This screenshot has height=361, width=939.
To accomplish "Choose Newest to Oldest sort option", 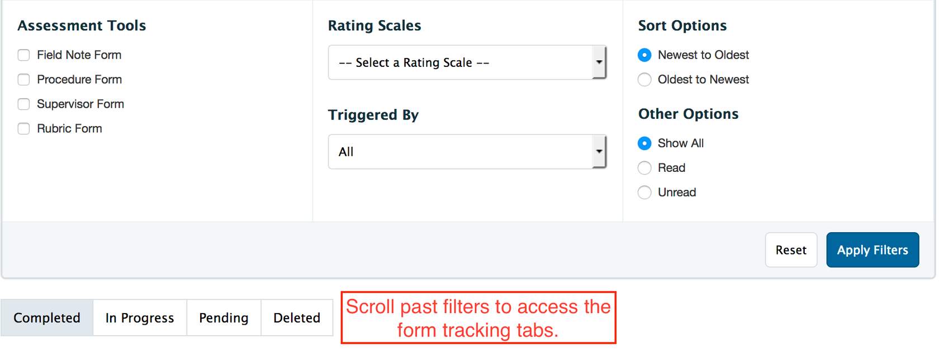I will [644, 55].
